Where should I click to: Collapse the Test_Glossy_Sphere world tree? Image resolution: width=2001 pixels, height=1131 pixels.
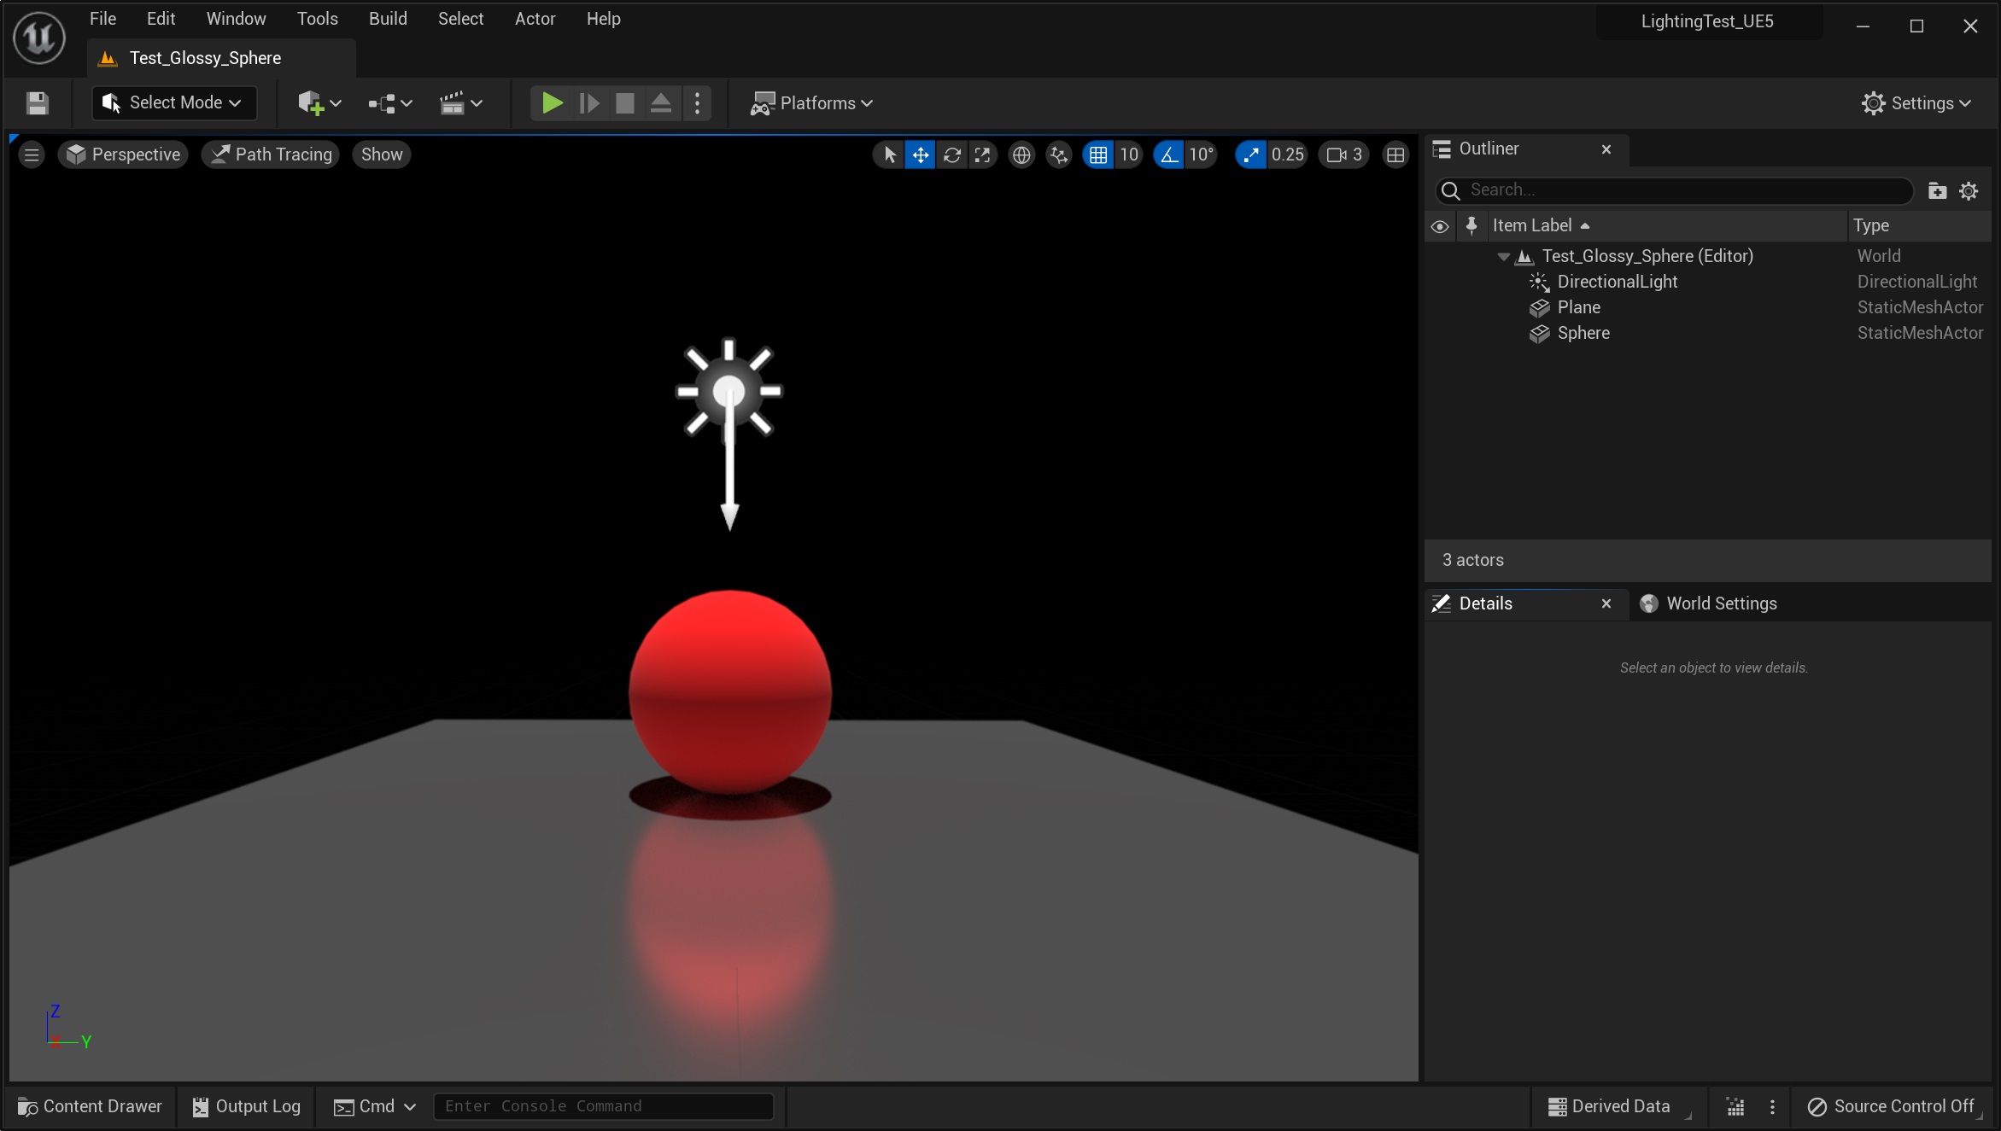(1503, 256)
